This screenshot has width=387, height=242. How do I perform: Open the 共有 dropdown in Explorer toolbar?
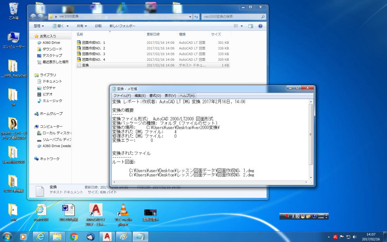pyautogui.click(x=82, y=26)
